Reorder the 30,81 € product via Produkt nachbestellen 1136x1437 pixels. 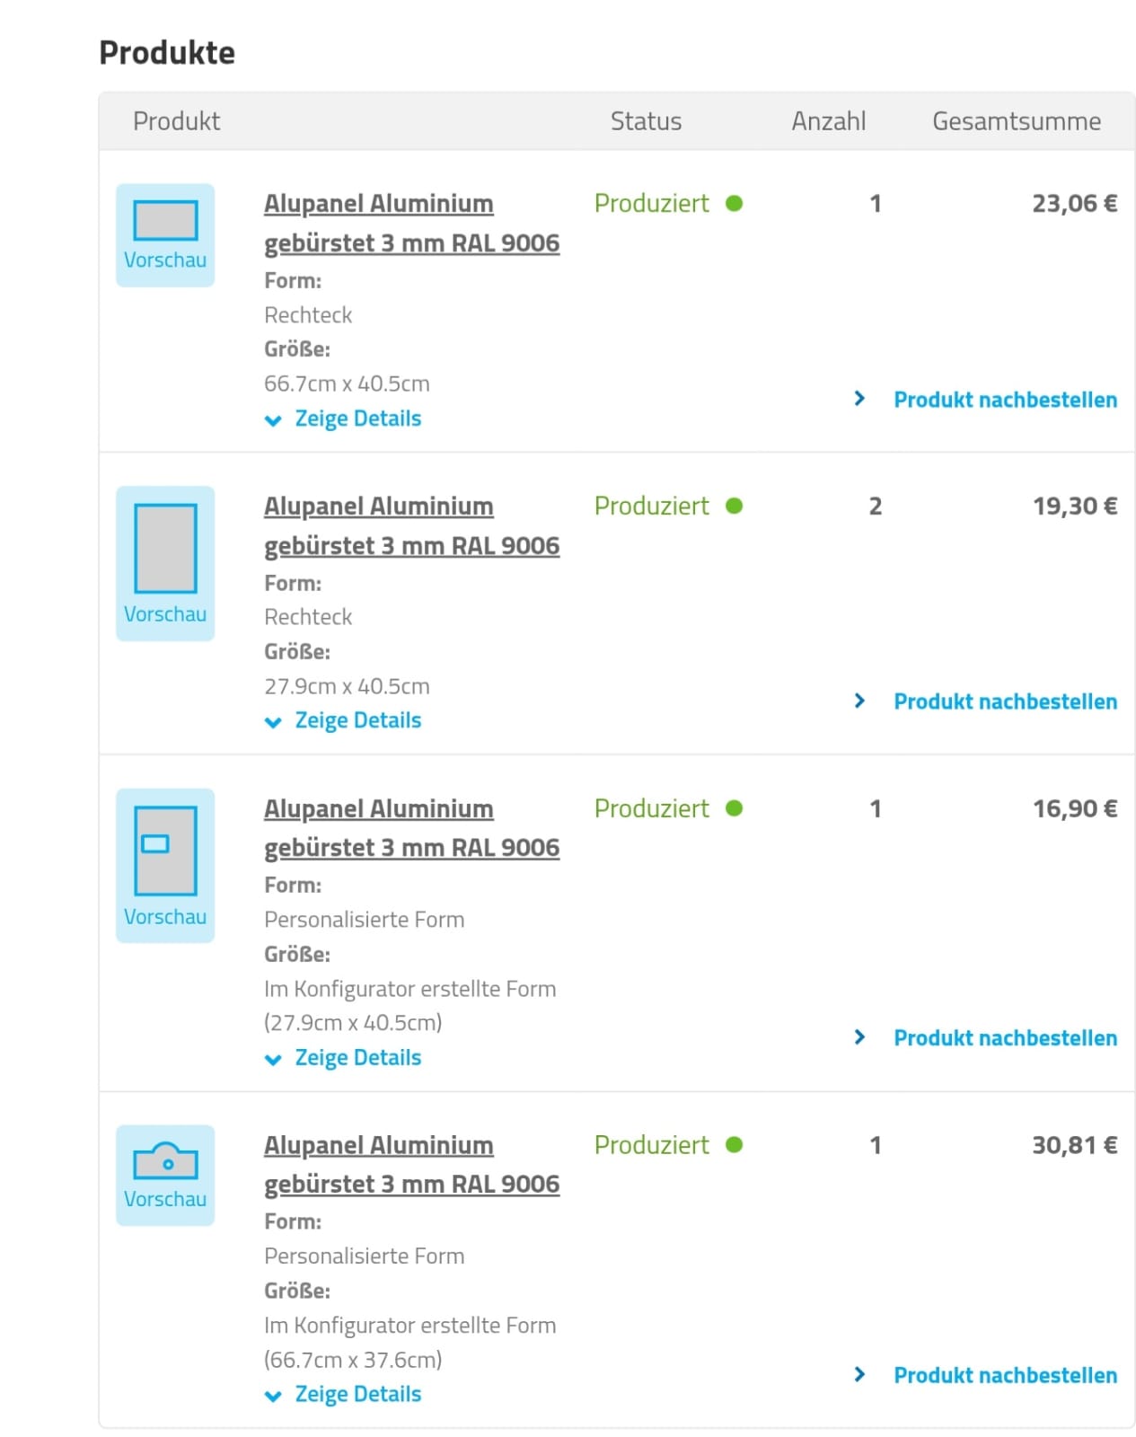tap(1004, 1375)
